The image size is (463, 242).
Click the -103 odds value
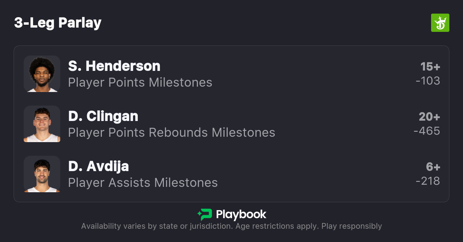[x=428, y=81]
